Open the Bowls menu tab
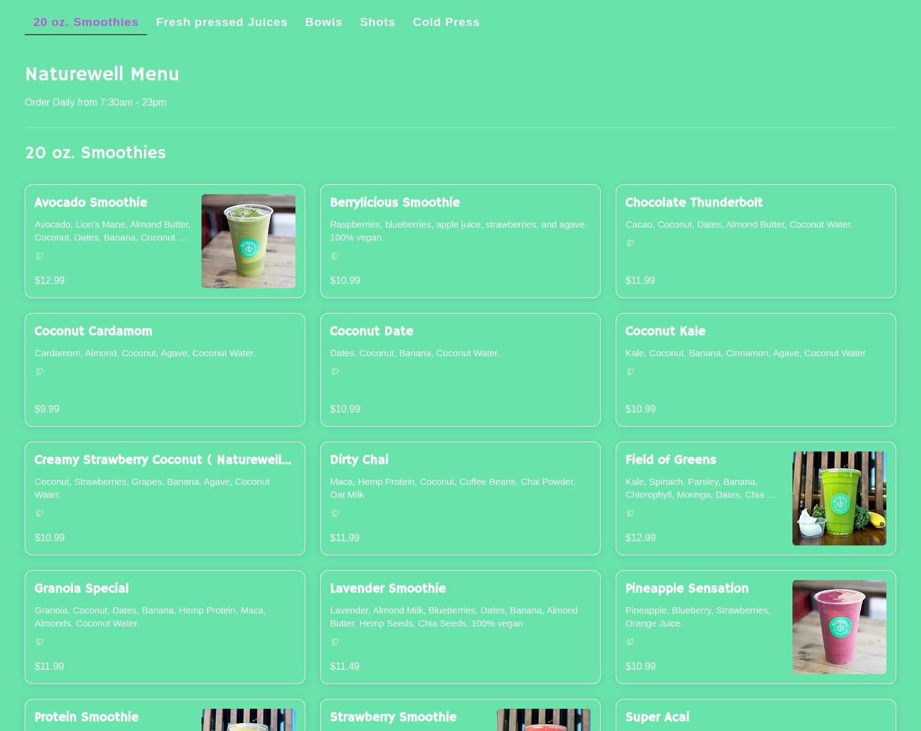 coord(323,22)
